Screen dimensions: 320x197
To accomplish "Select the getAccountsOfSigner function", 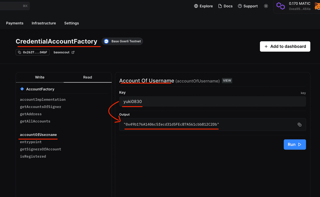I will [x=41, y=107].
